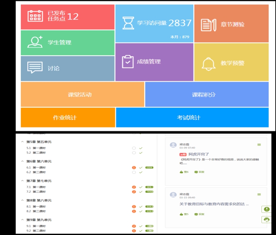
Task: Open 教学预警 bell alert tile
Action: pyautogui.click(x=231, y=63)
